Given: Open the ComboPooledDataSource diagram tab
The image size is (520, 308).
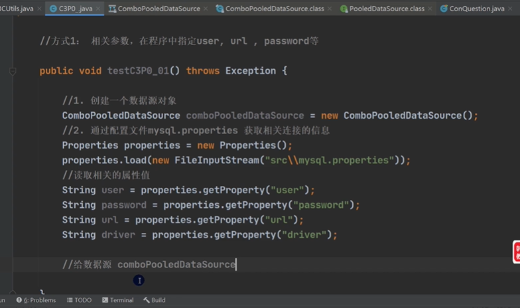Looking at the screenshot, I should tap(159, 9).
